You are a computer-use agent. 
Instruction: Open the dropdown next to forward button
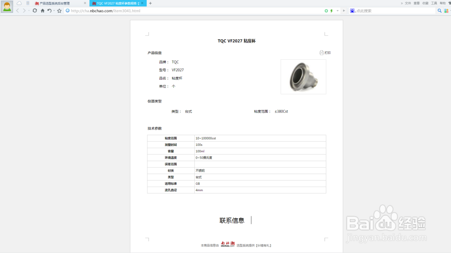coord(29,11)
